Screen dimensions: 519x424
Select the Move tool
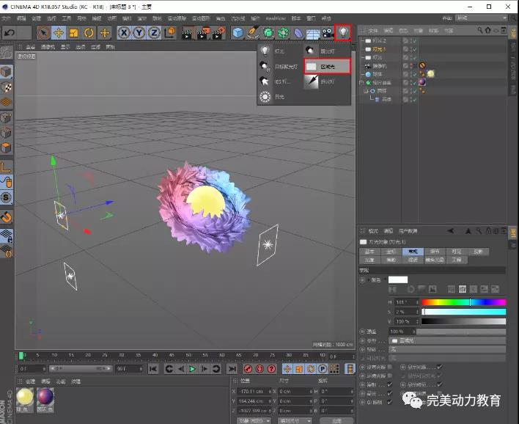click(58, 32)
